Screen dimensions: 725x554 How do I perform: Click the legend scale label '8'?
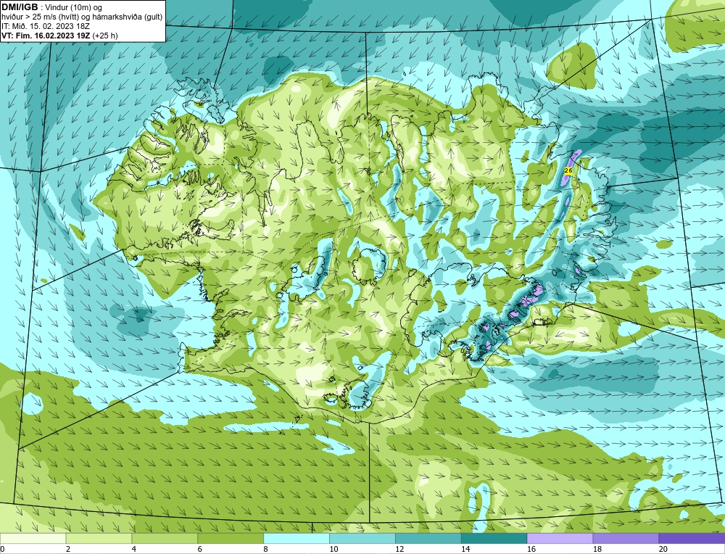click(x=266, y=549)
